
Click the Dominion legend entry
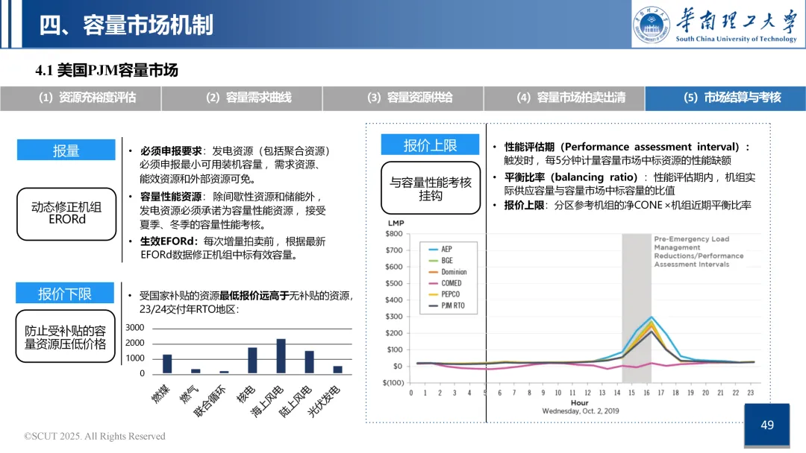(x=448, y=272)
